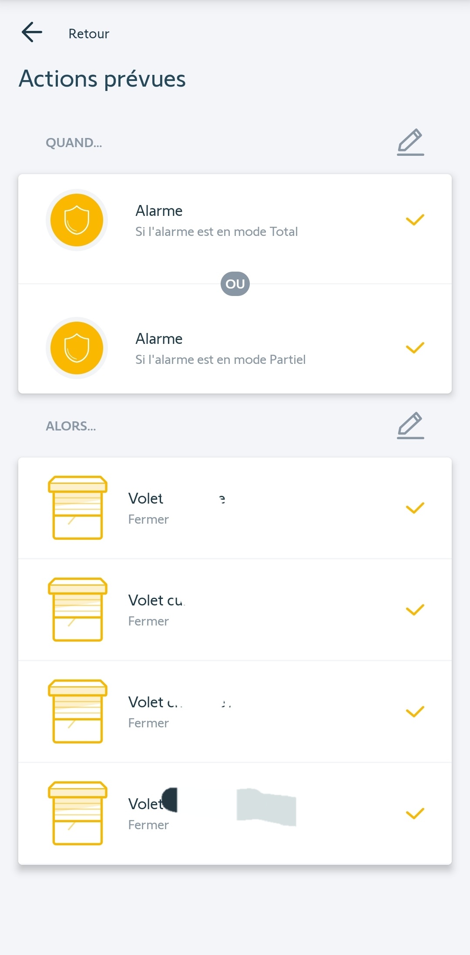Edit the QUAND conditions with pencil icon
Viewport: 470px width, 955px height.
tap(410, 142)
